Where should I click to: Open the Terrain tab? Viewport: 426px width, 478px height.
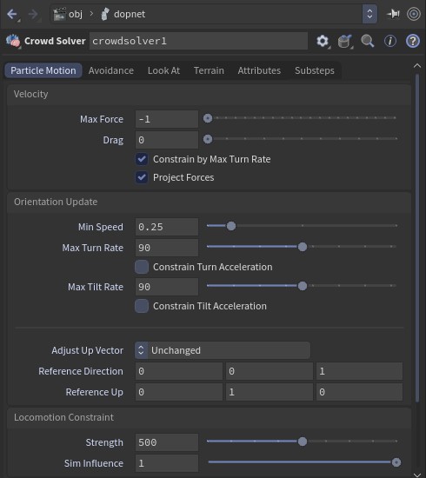209,70
